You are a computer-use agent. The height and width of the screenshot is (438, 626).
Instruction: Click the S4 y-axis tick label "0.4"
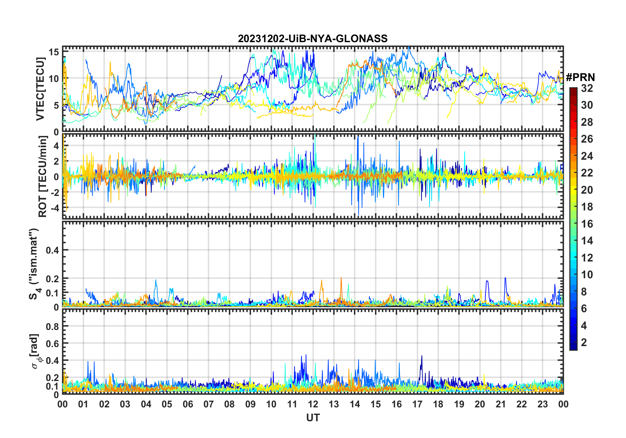tap(53, 250)
